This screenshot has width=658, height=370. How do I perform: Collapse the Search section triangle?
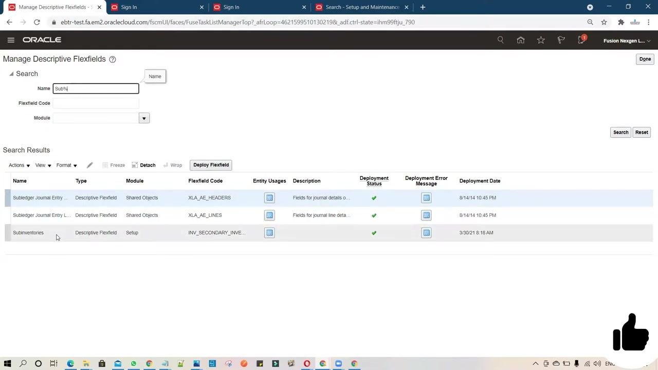[x=11, y=74]
